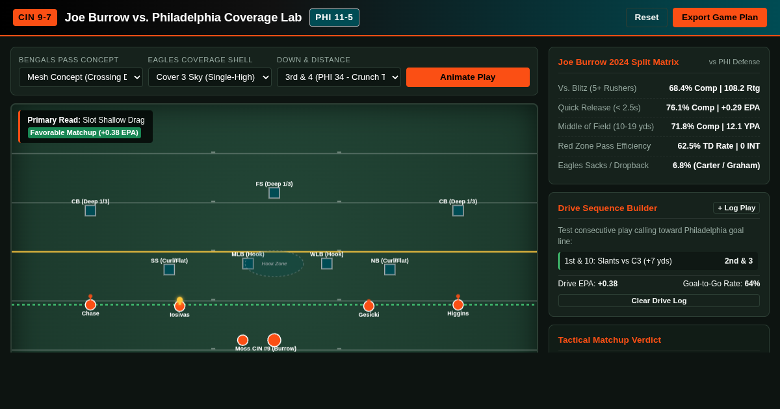Select the WLB Hook defender
This screenshot has height=409, width=780.
326,264
